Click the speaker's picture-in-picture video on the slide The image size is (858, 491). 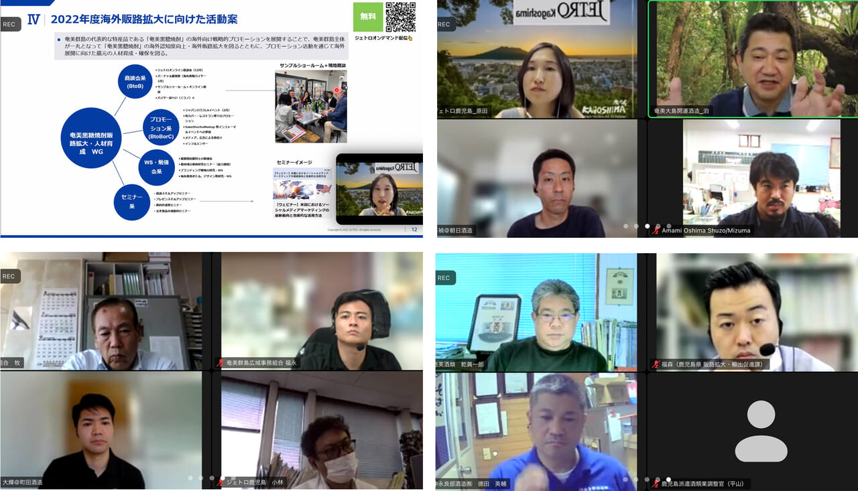[x=379, y=189]
